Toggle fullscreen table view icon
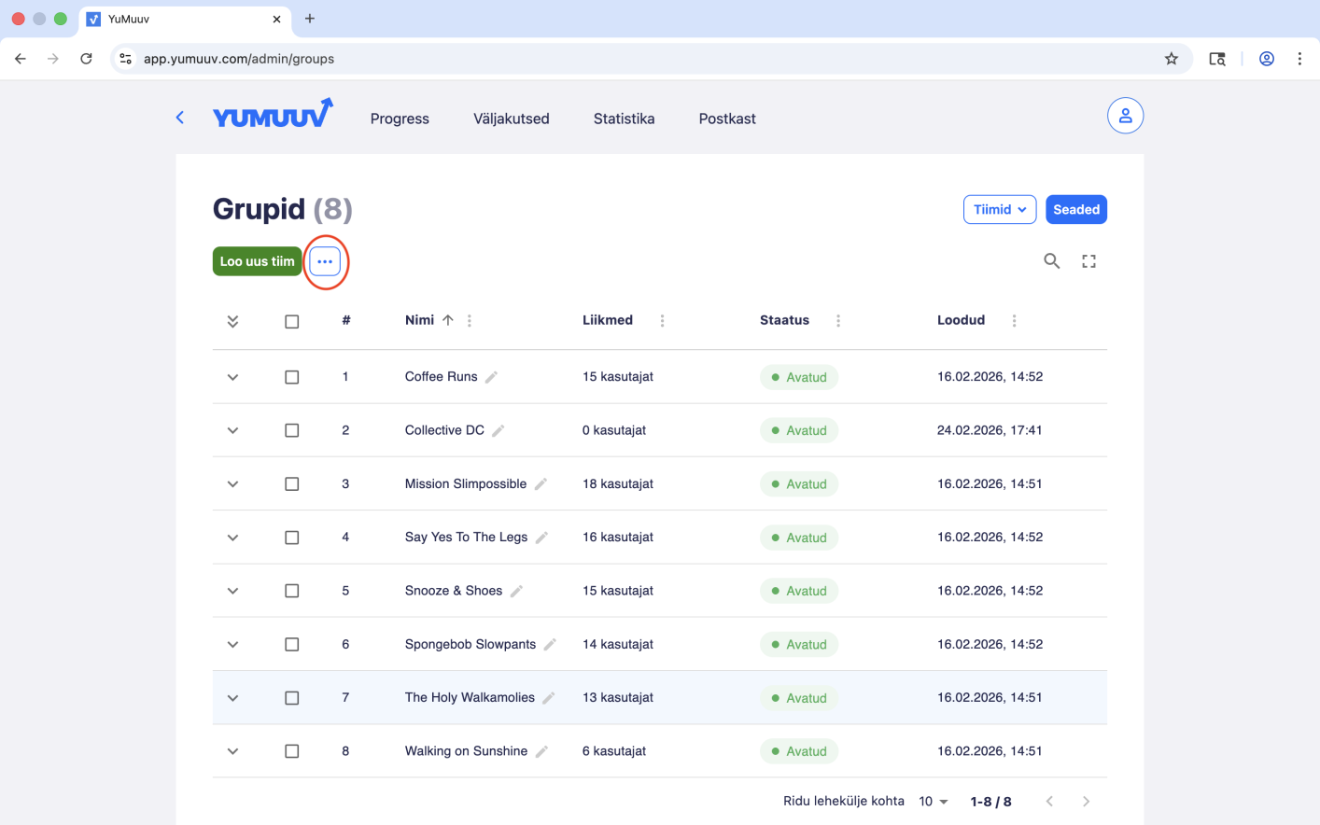 [x=1088, y=261]
